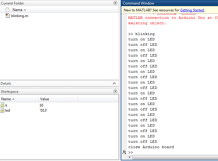Click the 'MATLAB connection to Arduino Uno' error line

(173, 18)
